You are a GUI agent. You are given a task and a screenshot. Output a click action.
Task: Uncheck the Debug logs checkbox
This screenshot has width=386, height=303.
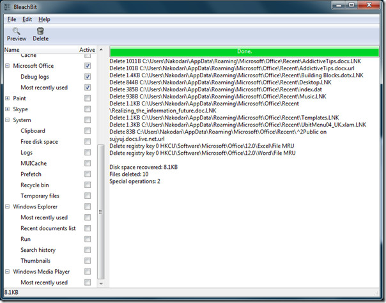click(x=88, y=77)
